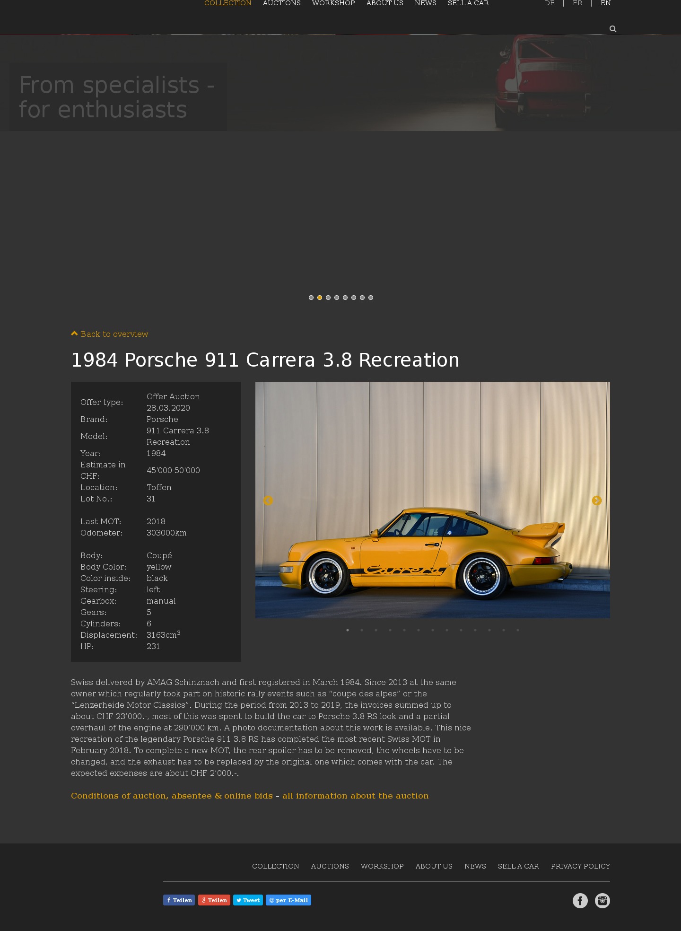The height and width of the screenshot is (931, 681).
Task: Select fourth hero slider dot
Action: coord(337,298)
